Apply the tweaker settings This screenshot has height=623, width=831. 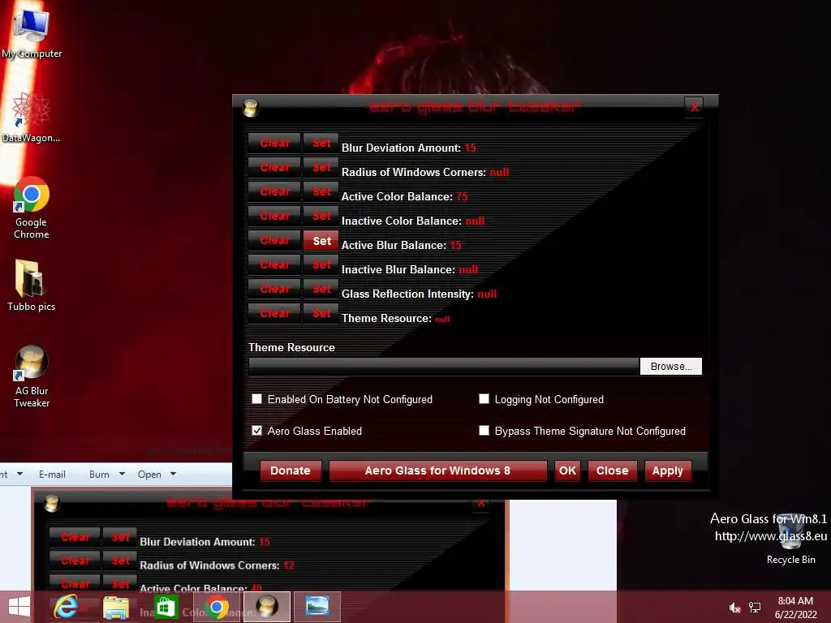(x=668, y=470)
